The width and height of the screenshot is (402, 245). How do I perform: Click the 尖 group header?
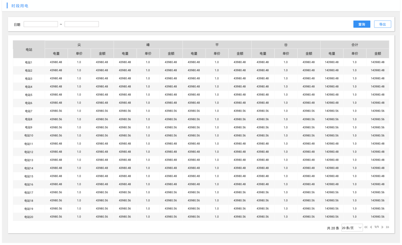(x=79, y=45)
